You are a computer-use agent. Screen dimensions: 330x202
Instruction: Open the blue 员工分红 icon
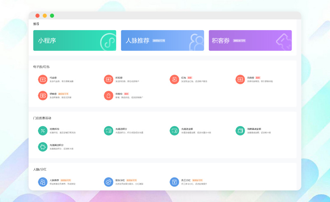(x=174, y=182)
